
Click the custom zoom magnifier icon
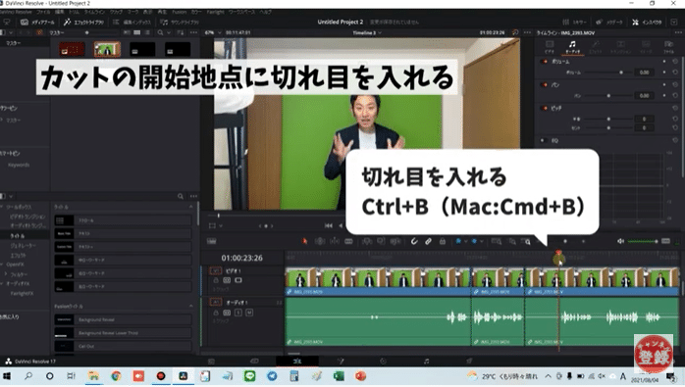[x=527, y=241]
